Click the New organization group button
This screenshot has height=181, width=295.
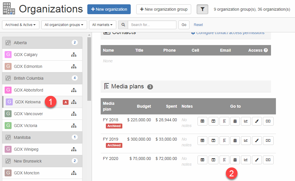click(163, 9)
